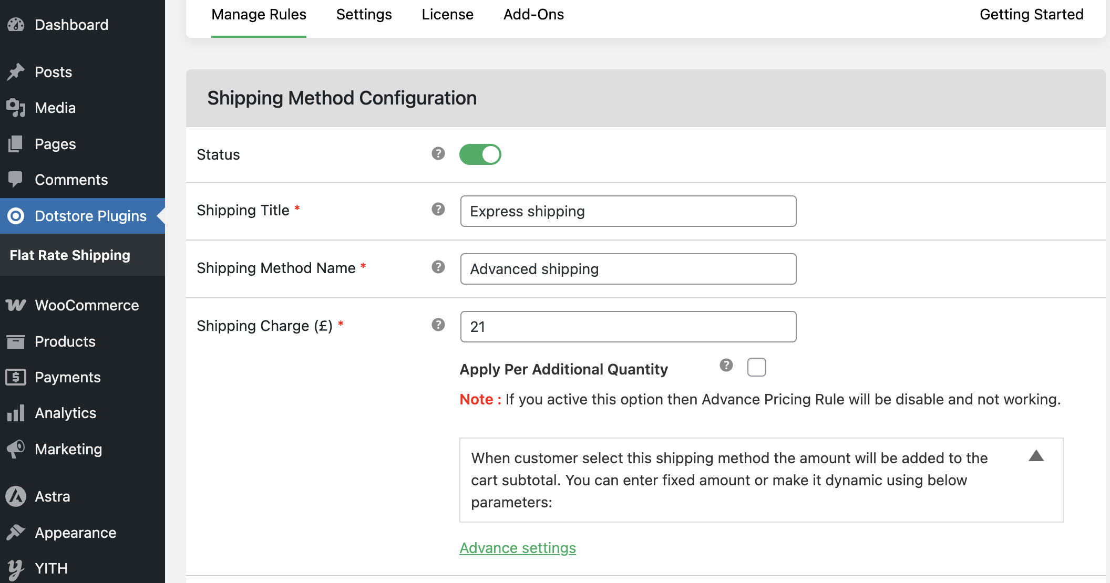The image size is (1110, 583).
Task: Open the Getting Started tab
Action: 1032,15
